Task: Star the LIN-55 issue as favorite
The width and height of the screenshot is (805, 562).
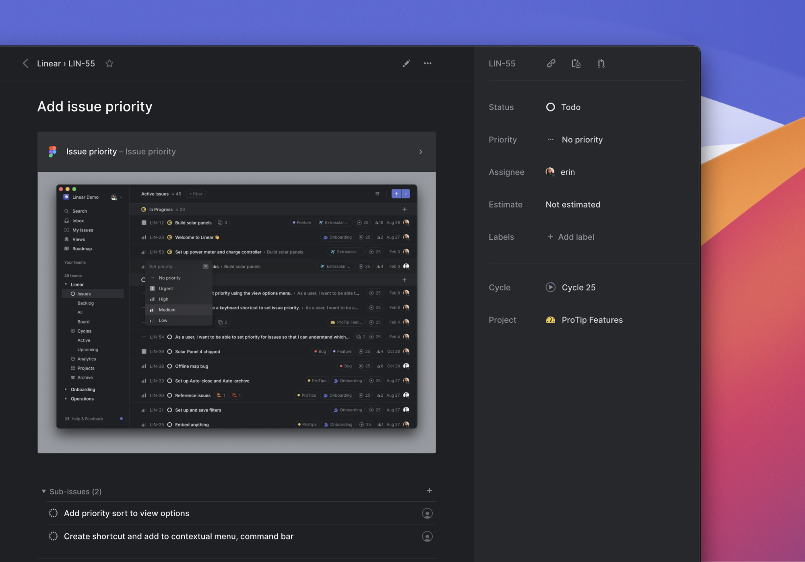Action: (109, 64)
